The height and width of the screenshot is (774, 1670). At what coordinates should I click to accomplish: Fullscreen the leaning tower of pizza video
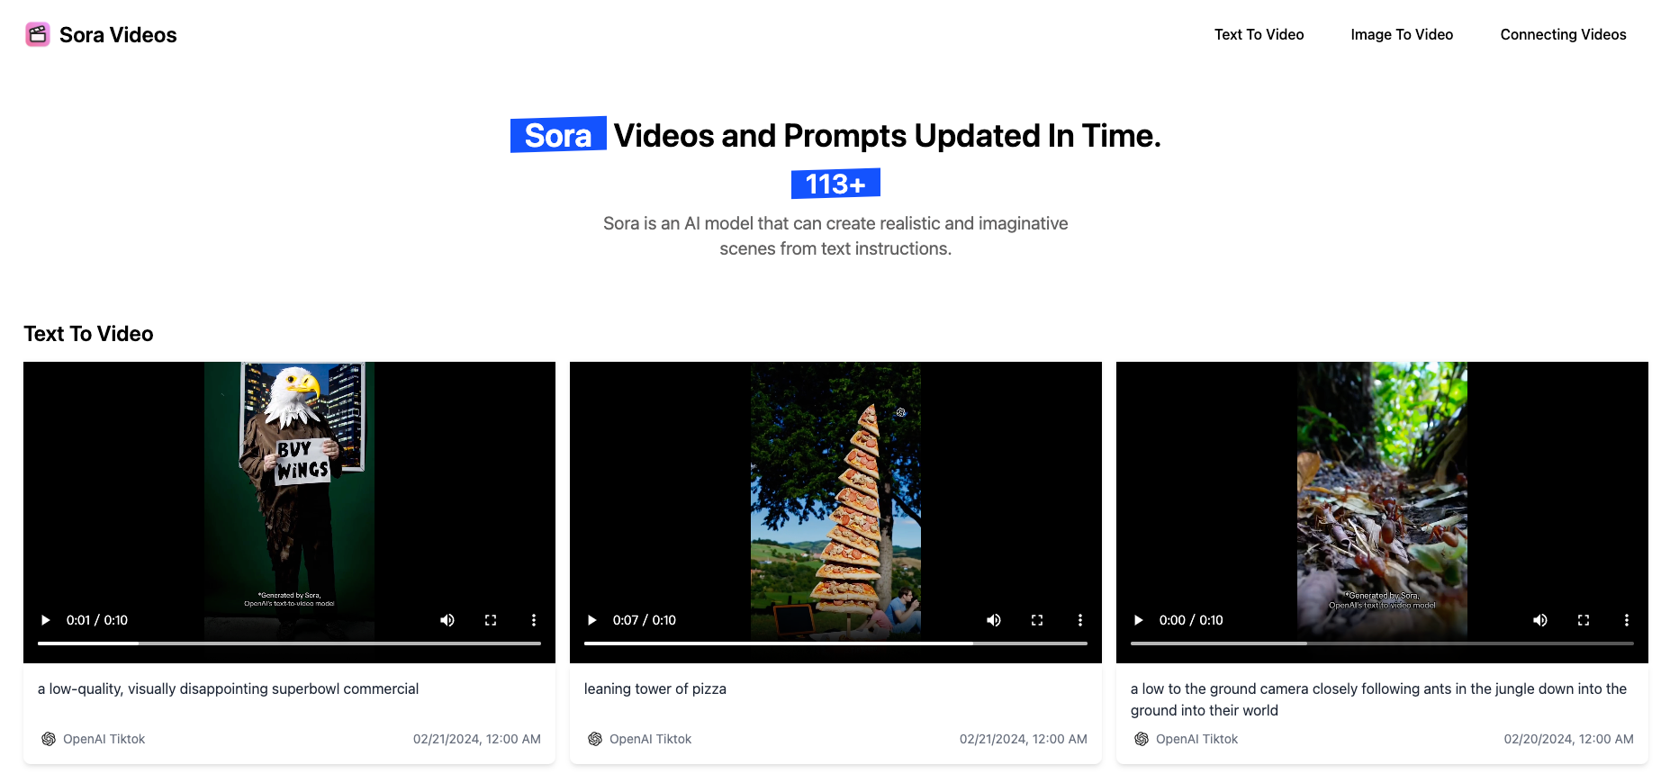[1037, 620]
